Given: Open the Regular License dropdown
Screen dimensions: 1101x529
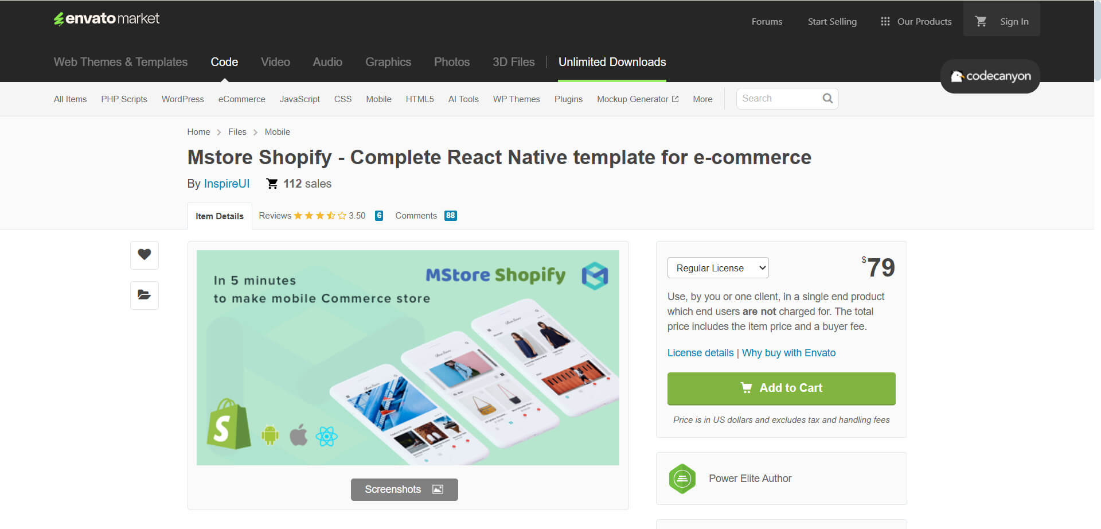Looking at the screenshot, I should tap(718, 268).
